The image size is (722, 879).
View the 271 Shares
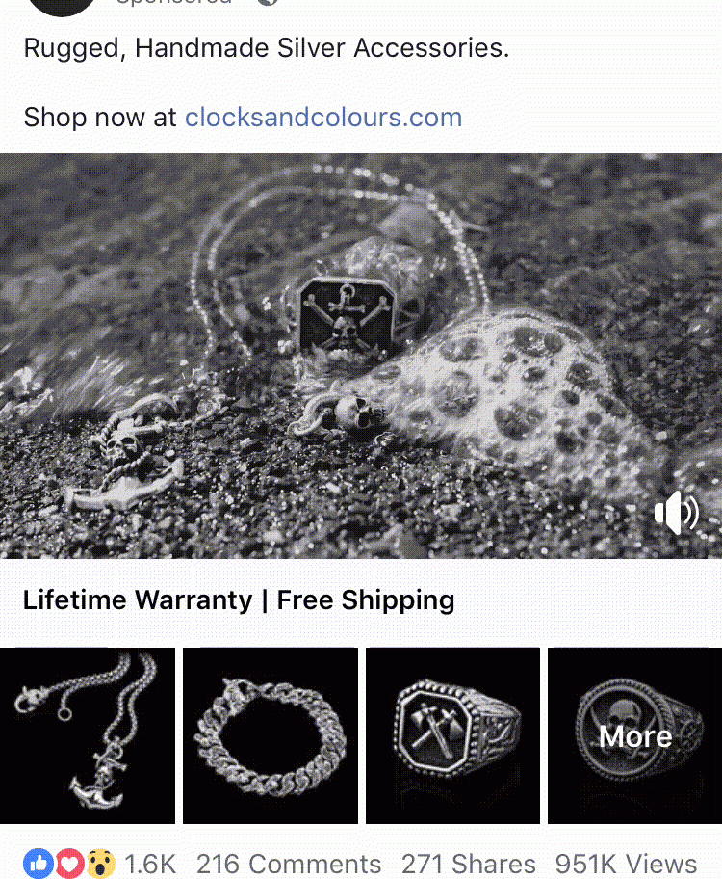point(468,864)
